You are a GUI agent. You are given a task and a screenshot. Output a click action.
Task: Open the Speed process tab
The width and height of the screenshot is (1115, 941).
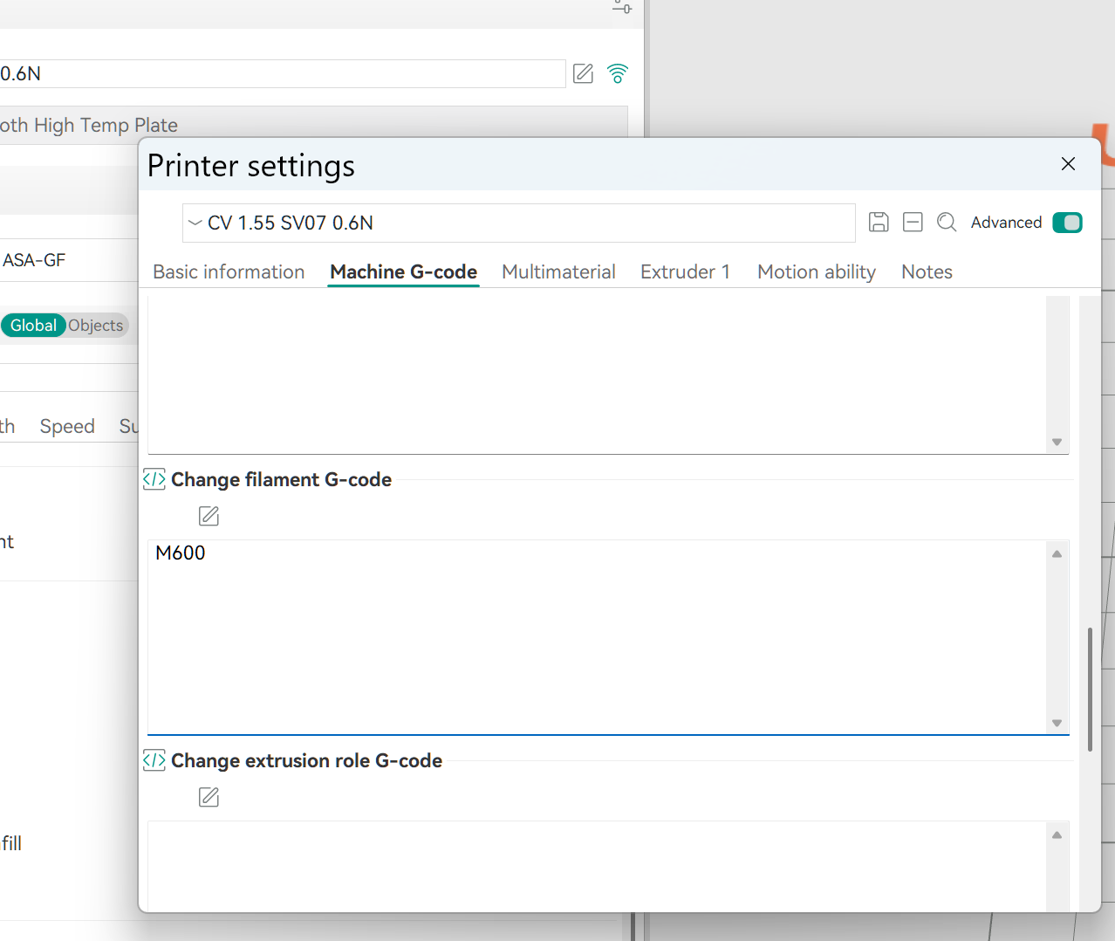click(x=67, y=427)
